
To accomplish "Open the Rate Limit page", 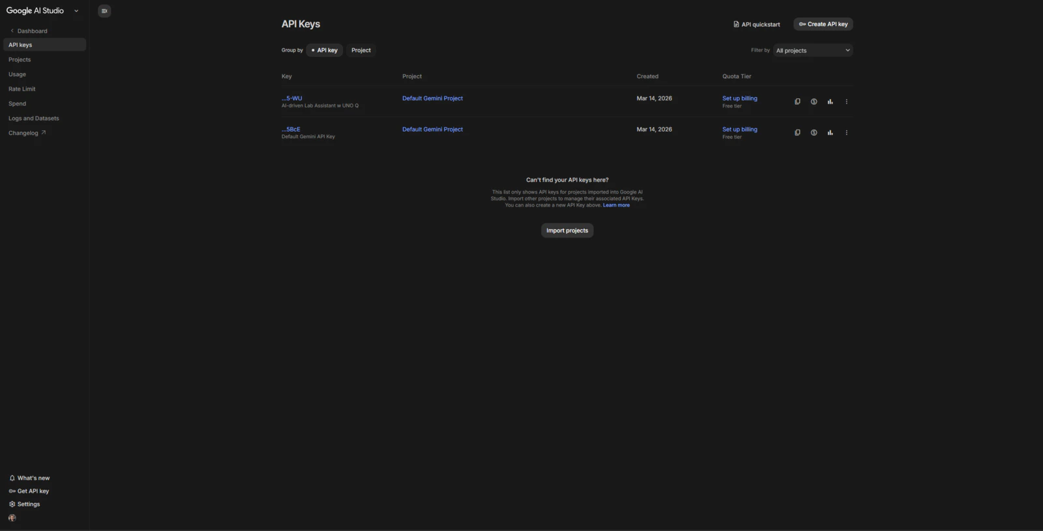I will point(22,89).
